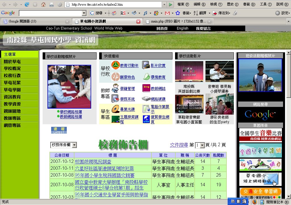Click the Google toolbar search G icon

92,13
